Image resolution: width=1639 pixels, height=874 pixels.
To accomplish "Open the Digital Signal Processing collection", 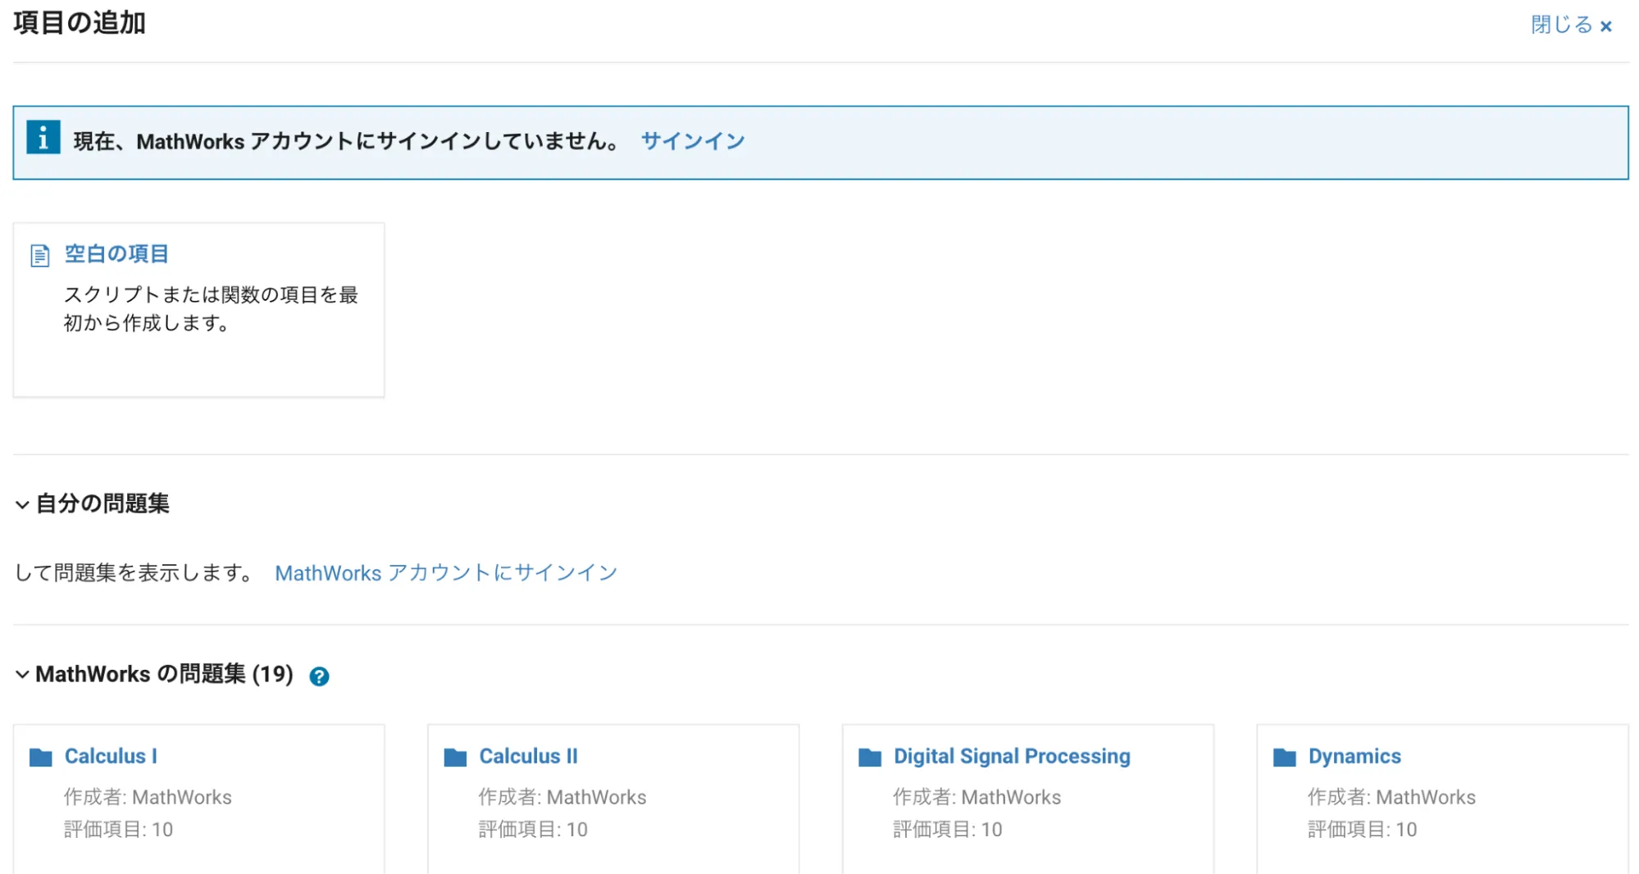I will (1011, 756).
